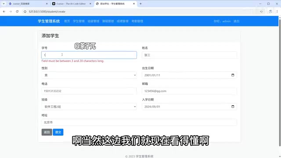
Task: Click the 邮箱 input with 123456@qq.com
Action: [189, 91]
